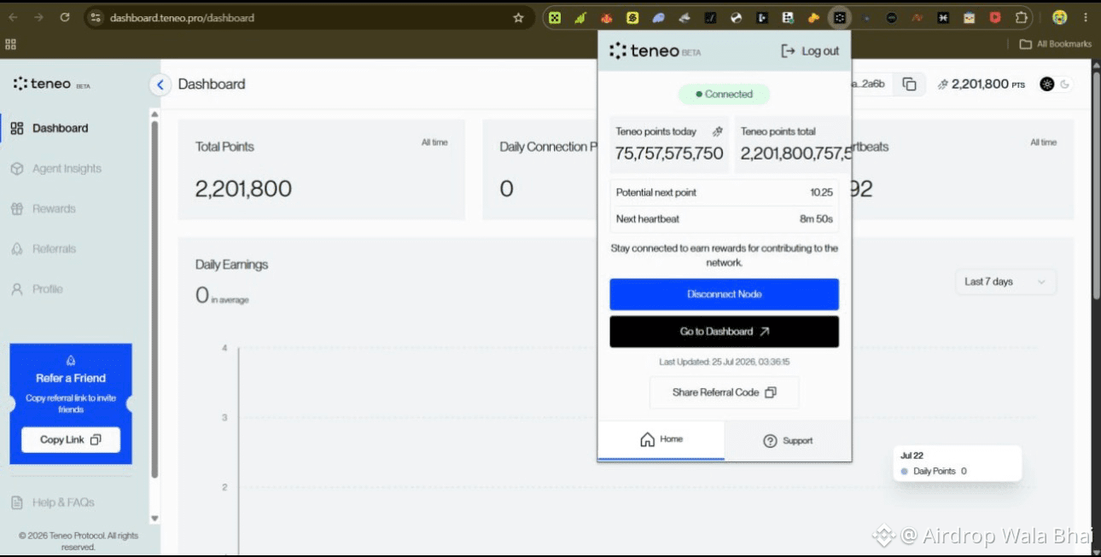1101x557 pixels.
Task: Click the Daily Earnings heading
Action: 231,264
